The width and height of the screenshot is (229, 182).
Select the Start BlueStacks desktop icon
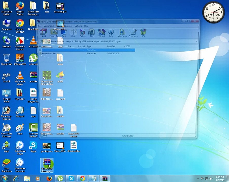tap(7, 165)
